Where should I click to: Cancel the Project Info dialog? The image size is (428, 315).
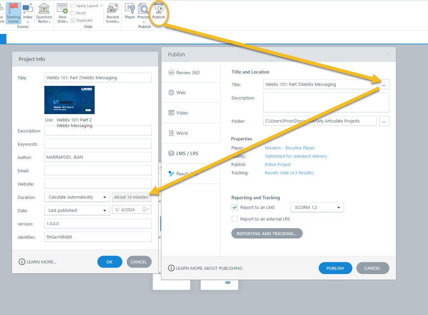click(139, 262)
